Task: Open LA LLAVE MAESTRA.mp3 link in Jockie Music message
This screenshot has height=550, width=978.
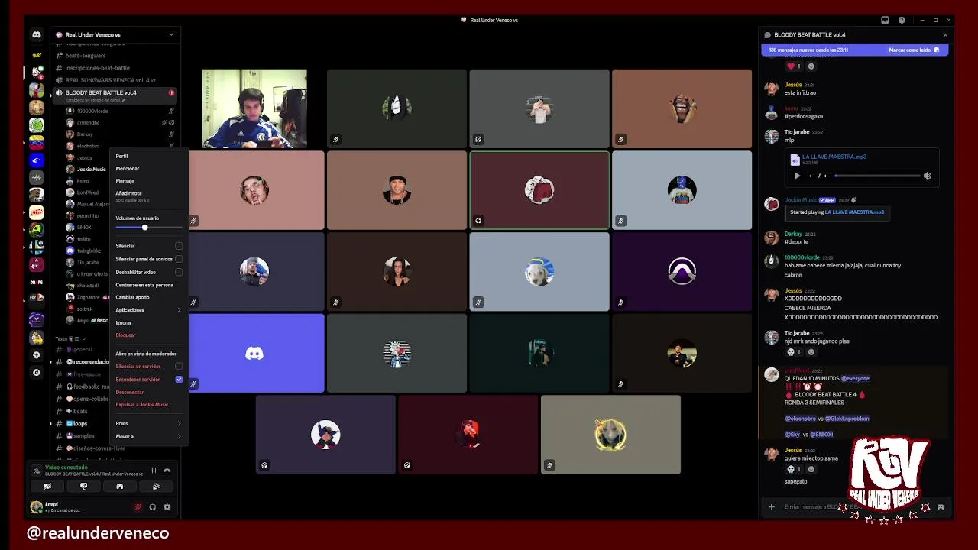Action: tap(854, 212)
